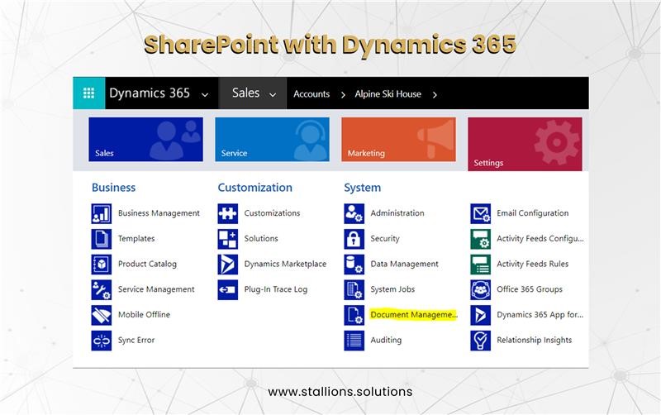Open the Relationship Insights link

535,341
